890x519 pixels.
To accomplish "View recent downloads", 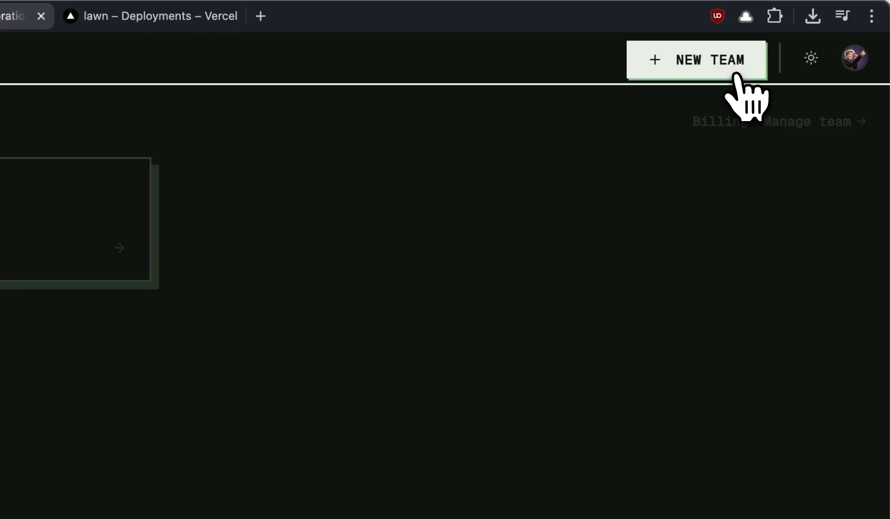I will click(x=813, y=16).
